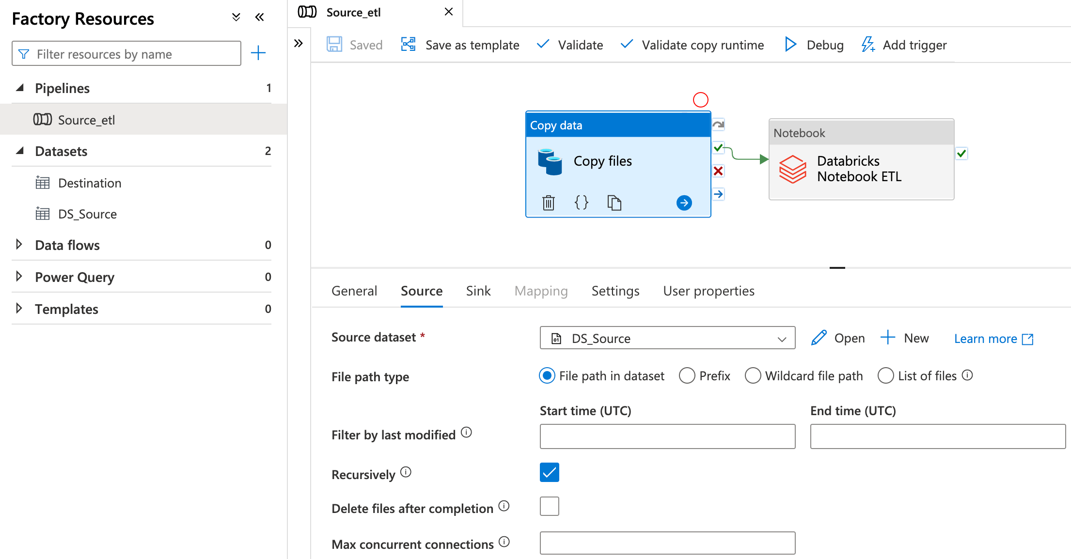Image resolution: width=1071 pixels, height=559 pixels.
Task: Click Validate copy runtime button
Action: point(693,45)
